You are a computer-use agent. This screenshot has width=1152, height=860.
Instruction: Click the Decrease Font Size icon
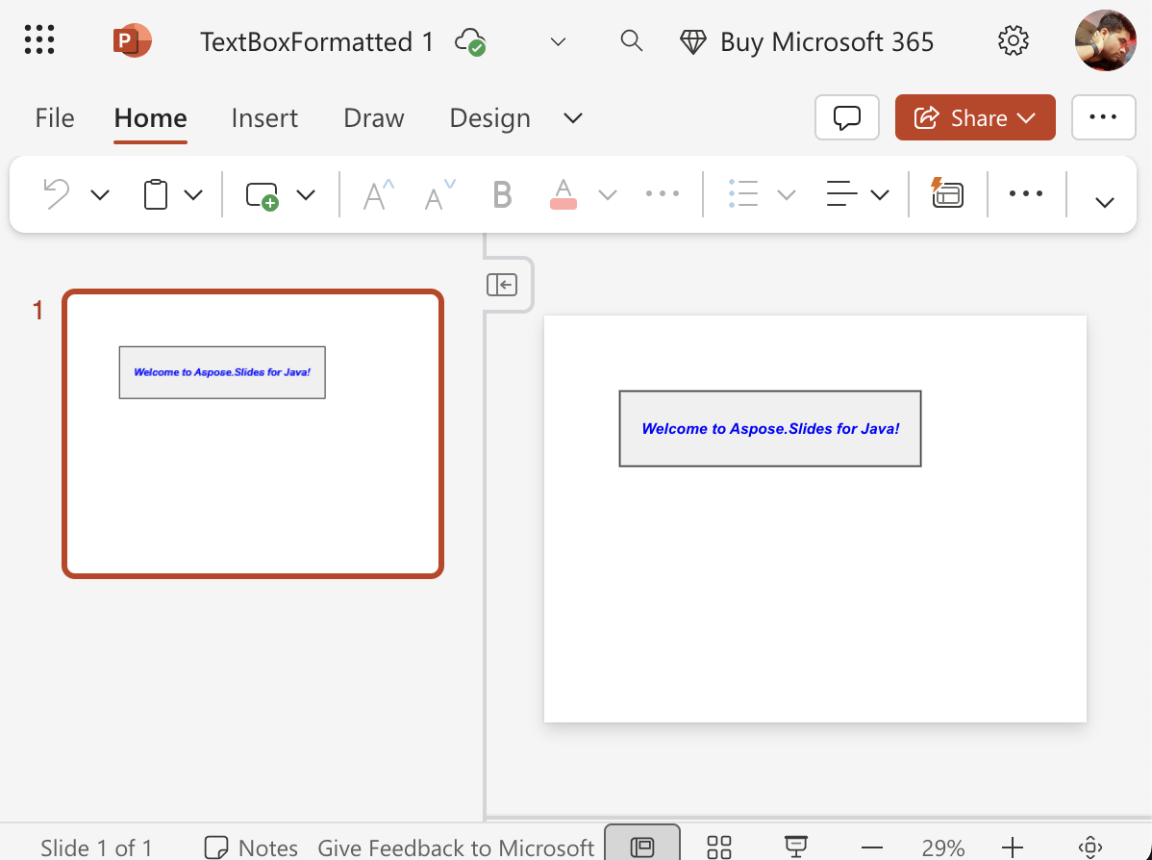coord(440,195)
